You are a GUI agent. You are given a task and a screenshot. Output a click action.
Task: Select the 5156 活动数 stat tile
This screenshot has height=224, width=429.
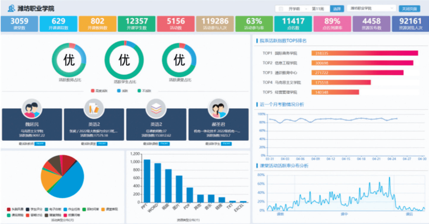pyautogui.click(x=176, y=23)
